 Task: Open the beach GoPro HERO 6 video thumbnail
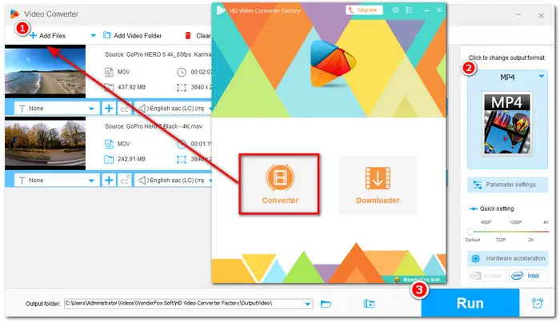click(46, 71)
